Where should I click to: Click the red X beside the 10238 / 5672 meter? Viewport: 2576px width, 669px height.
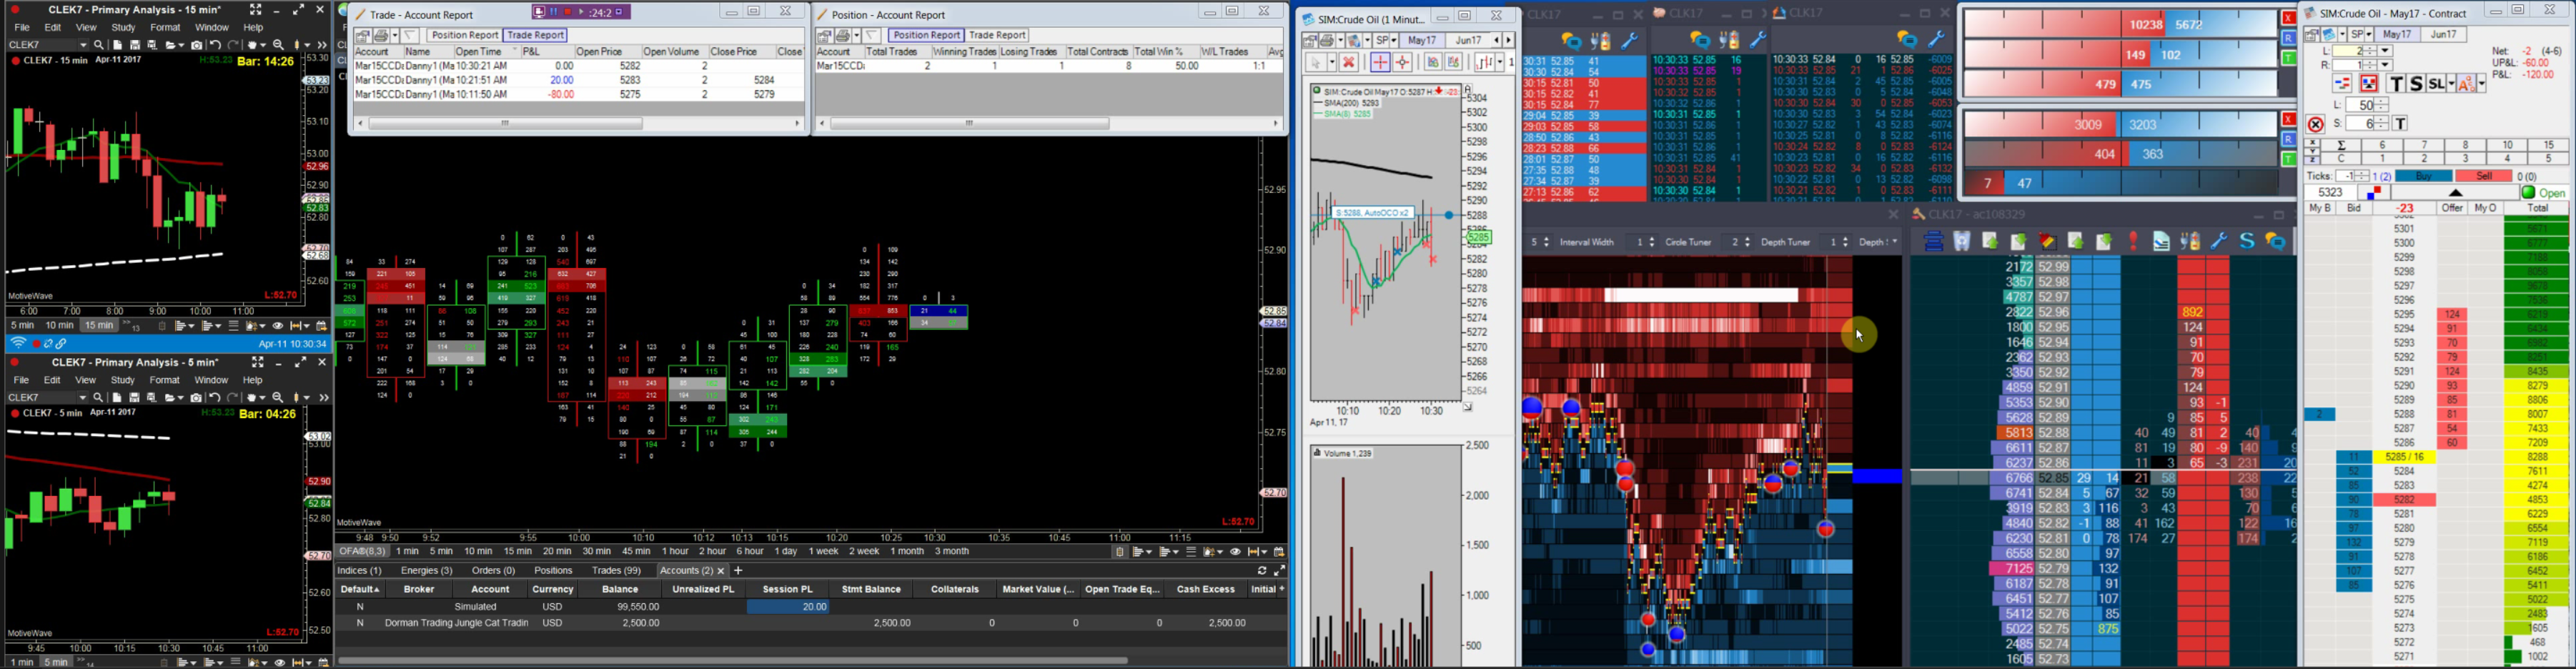(x=2289, y=19)
